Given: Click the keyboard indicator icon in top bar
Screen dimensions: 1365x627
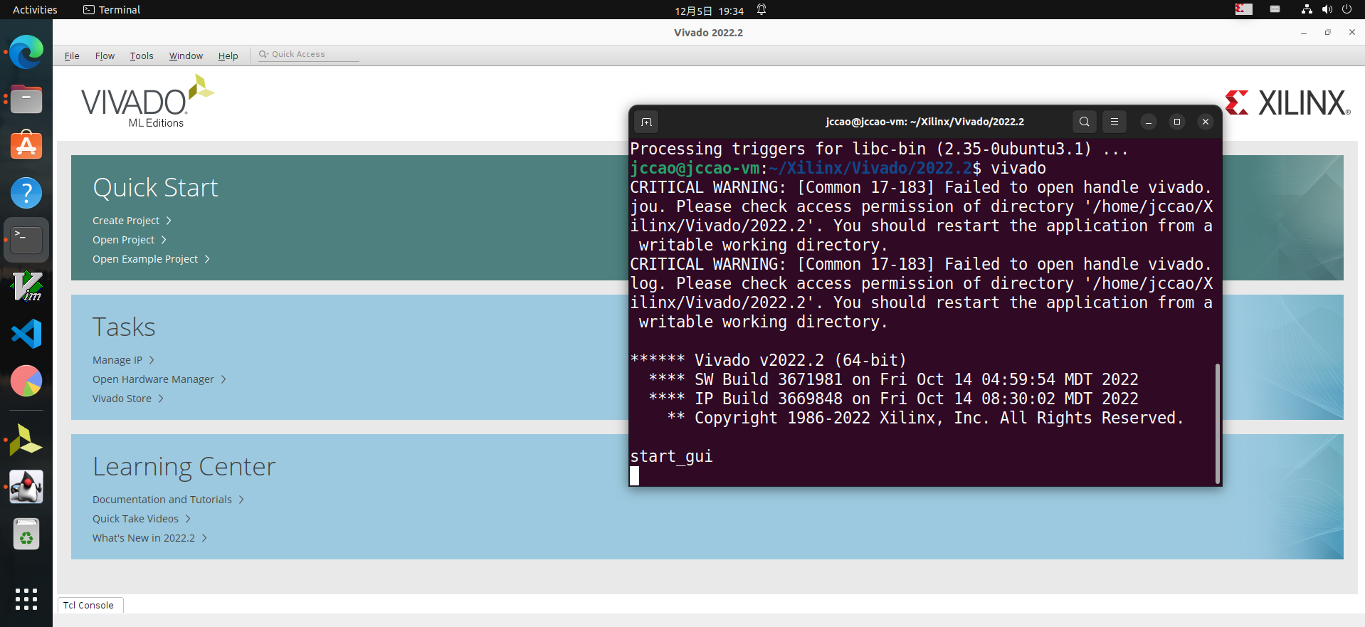Looking at the screenshot, I should (x=1275, y=9).
